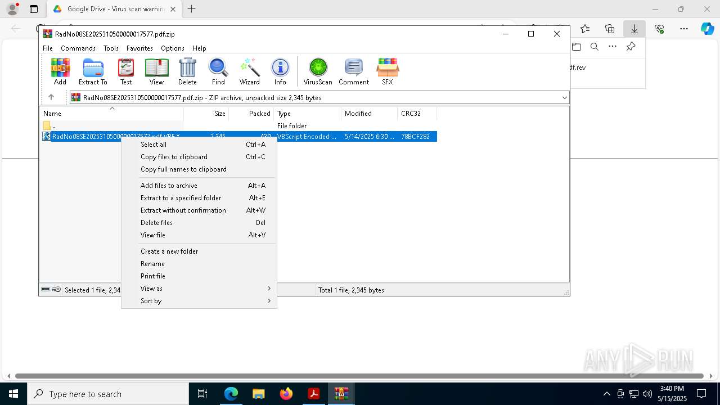Click the Extract To toolbar icon
The height and width of the screenshot is (405, 720).
point(93,71)
